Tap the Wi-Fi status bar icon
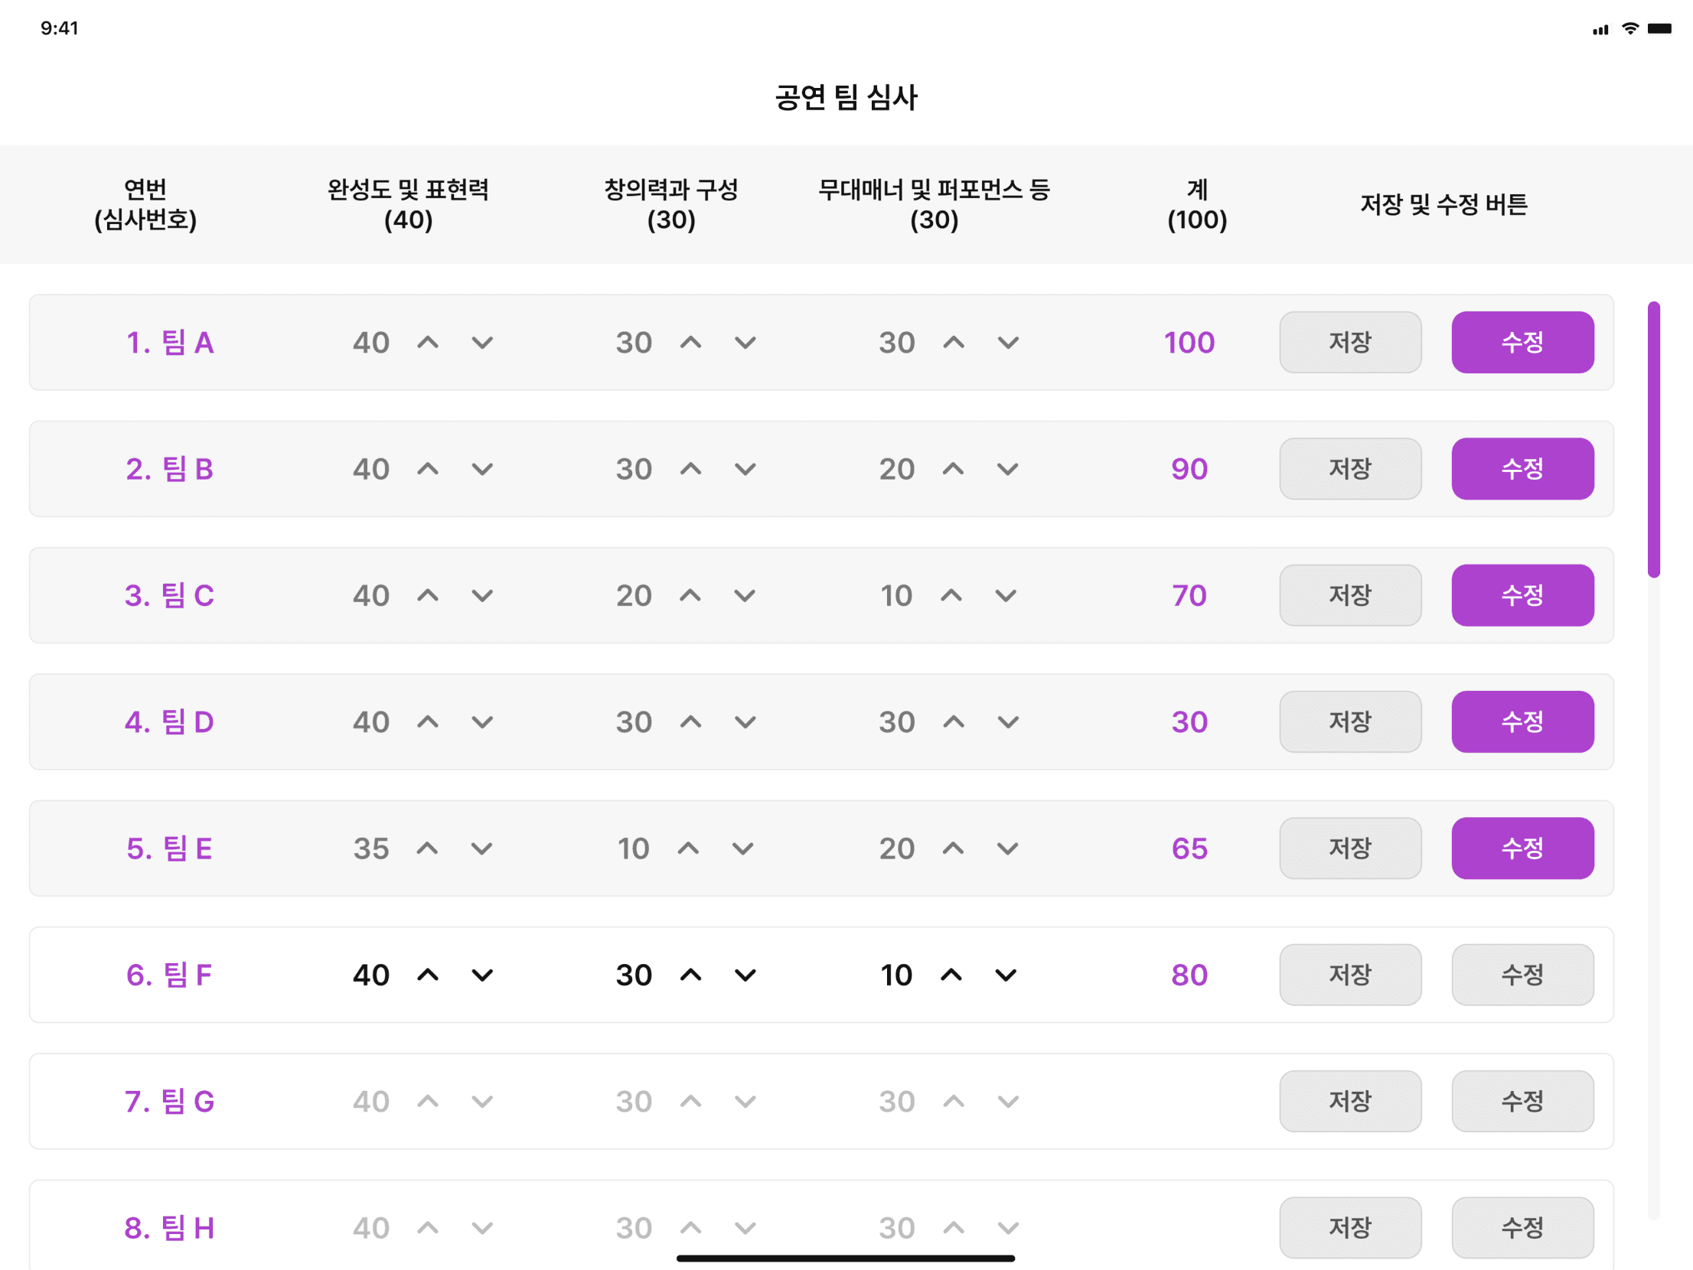Viewport: 1693px width, 1270px height. click(x=1630, y=29)
